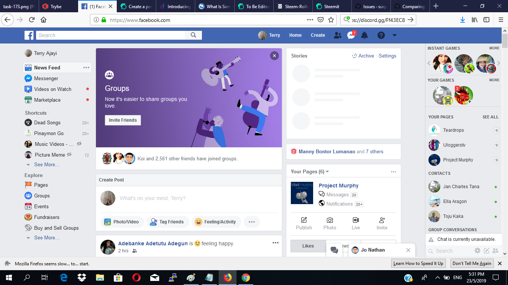508x285 pixels.
Task: Switch to the Steemit browser tab
Action: (x=332, y=6)
